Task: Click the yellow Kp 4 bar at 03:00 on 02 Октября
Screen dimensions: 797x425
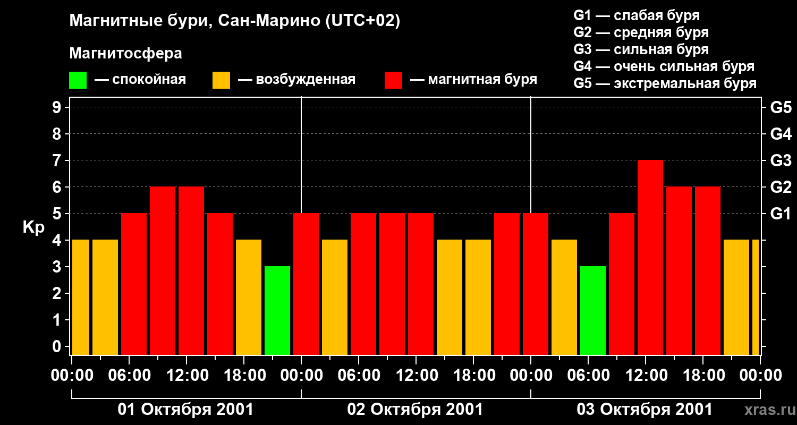Action: [335, 297]
